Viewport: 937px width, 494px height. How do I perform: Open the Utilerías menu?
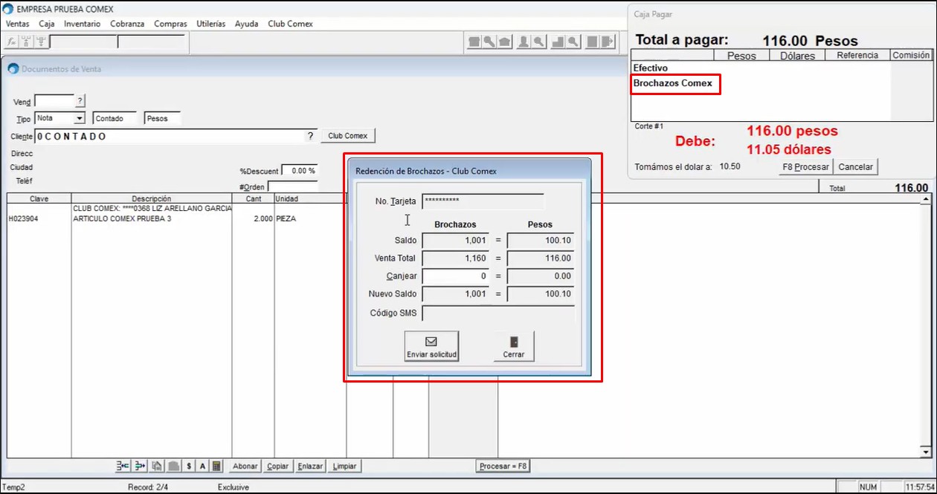211,24
